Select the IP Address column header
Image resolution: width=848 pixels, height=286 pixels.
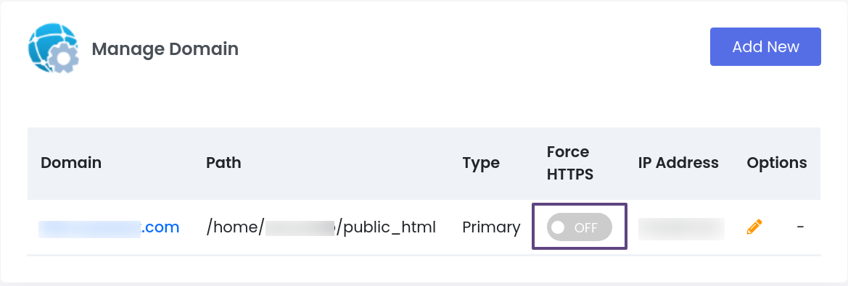(x=678, y=163)
